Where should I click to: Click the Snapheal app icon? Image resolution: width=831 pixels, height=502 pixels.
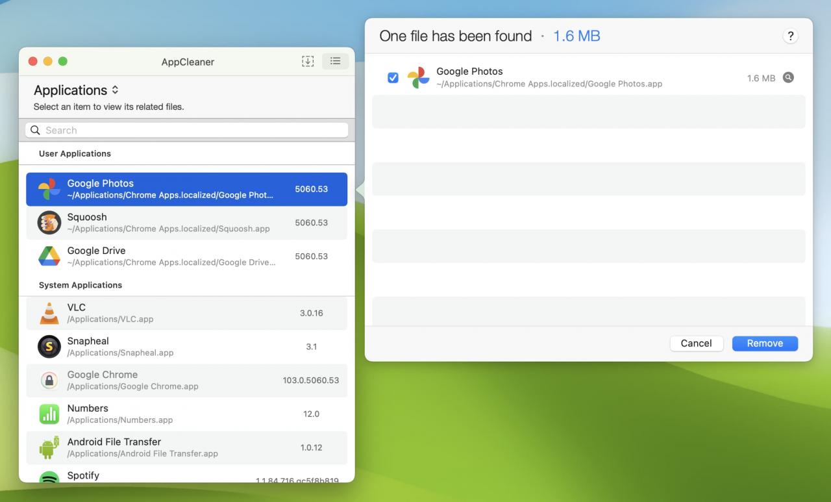pyautogui.click(x=49, y=347)
